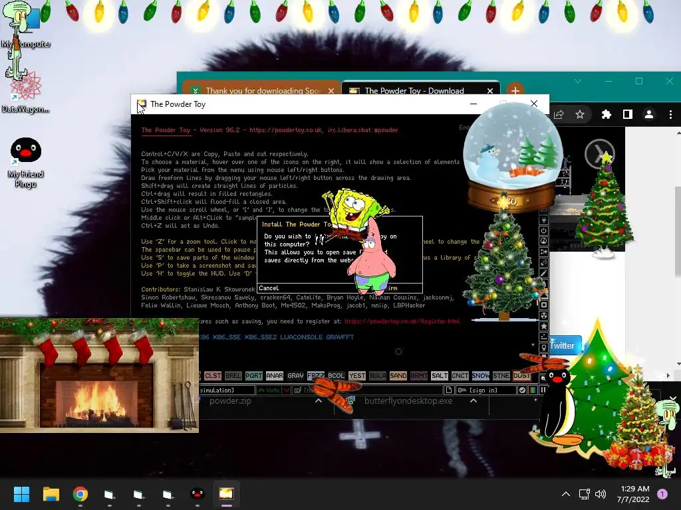Select the Special star icon menu
The image size is (681, 510).
543,326
